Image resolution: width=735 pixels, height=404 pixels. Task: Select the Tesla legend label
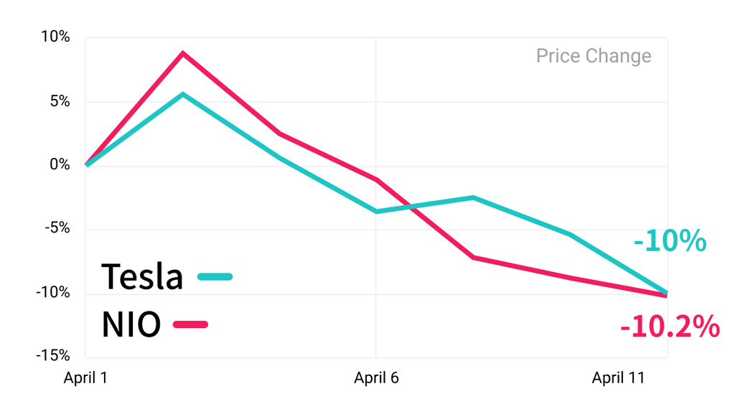click(142, 276)
